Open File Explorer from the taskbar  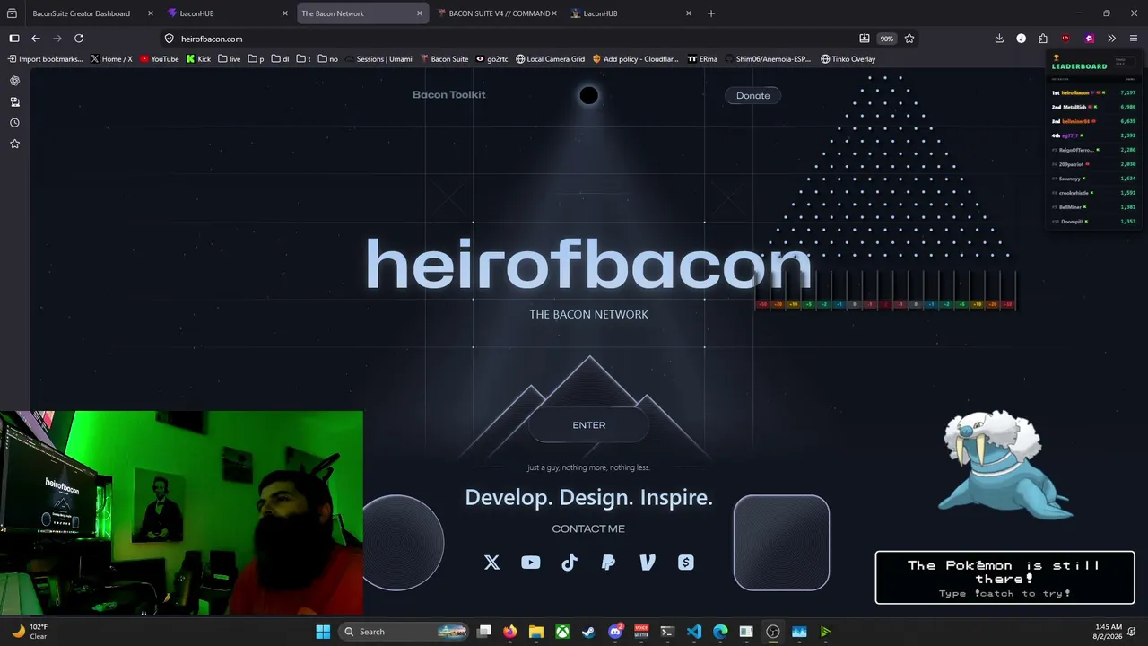click(x=536, y=632)
